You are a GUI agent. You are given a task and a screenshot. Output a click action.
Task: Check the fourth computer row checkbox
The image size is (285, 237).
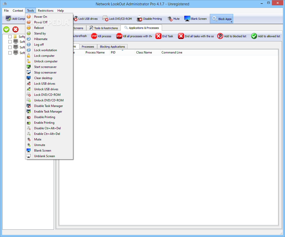[10, 53]
